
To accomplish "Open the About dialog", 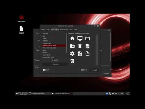I will (46, 70).
